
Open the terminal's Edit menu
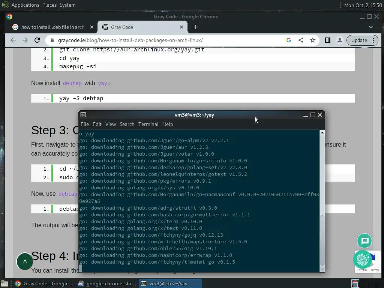pos(97,124)
